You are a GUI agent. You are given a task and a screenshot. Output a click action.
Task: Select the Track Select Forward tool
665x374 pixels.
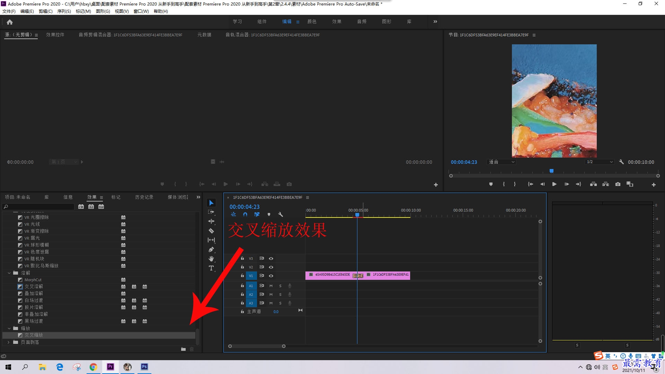(211, 212)
